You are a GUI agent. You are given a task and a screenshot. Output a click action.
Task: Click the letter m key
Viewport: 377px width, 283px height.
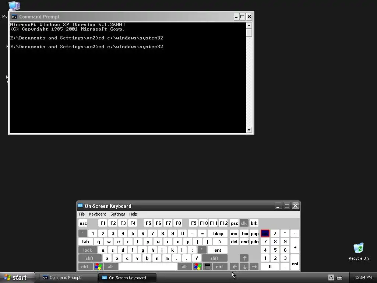(x=167, y=258)
